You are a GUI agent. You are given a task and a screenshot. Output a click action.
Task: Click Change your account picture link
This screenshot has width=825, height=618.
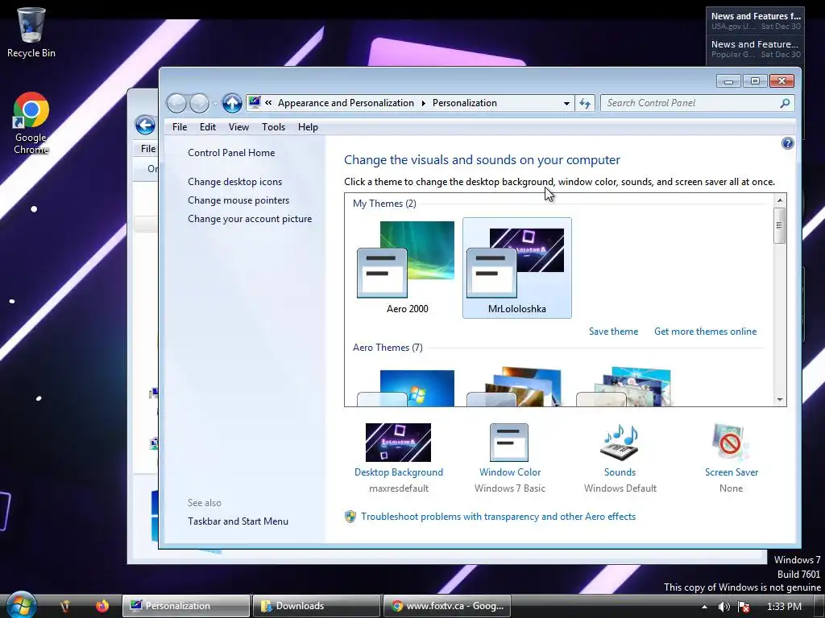point(250,219)
